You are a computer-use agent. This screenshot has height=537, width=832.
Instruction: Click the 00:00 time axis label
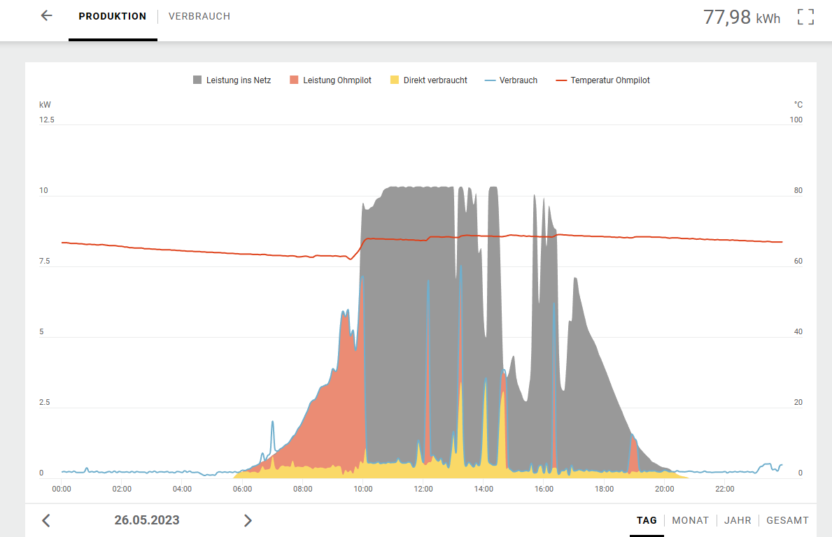(62, 489)
